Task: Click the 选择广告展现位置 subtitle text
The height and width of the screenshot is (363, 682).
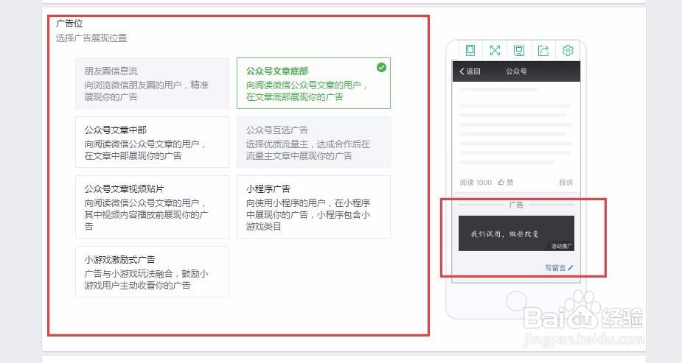Action: pyautogui.click(x=91, y=38)
